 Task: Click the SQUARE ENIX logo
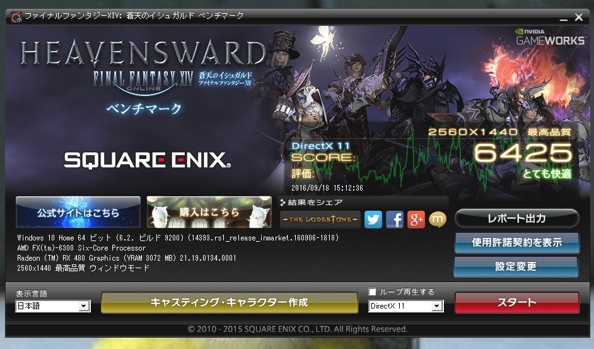148,160
